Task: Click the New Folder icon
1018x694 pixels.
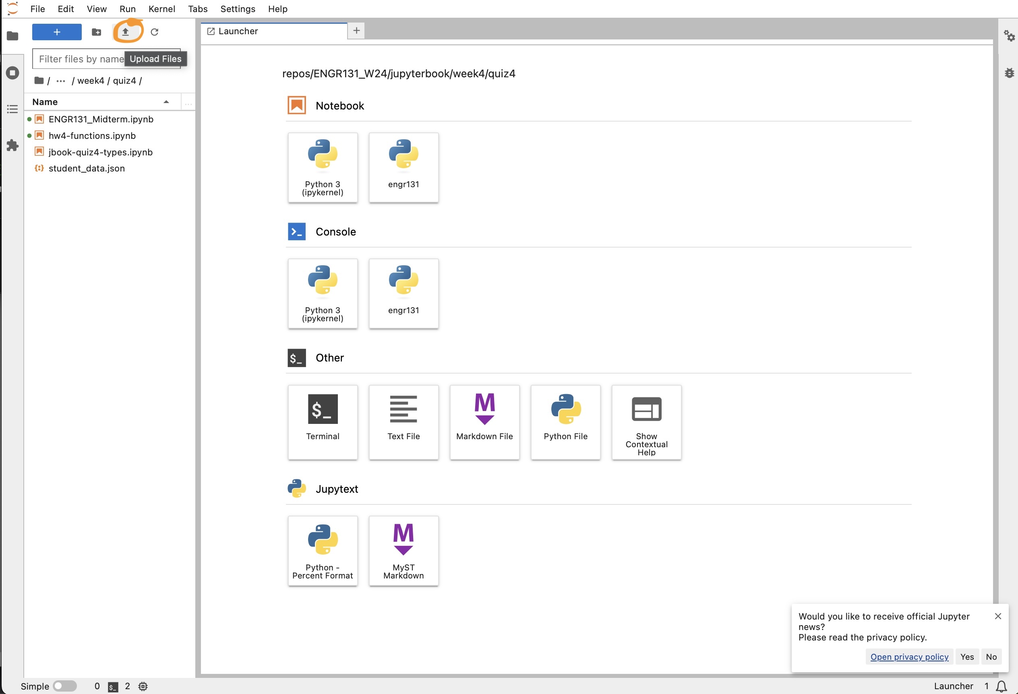Action: click(96, 32)
